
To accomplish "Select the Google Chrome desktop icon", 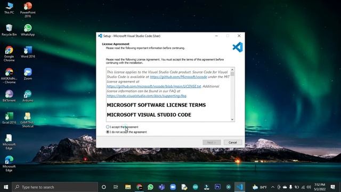I will click(9, 54).
